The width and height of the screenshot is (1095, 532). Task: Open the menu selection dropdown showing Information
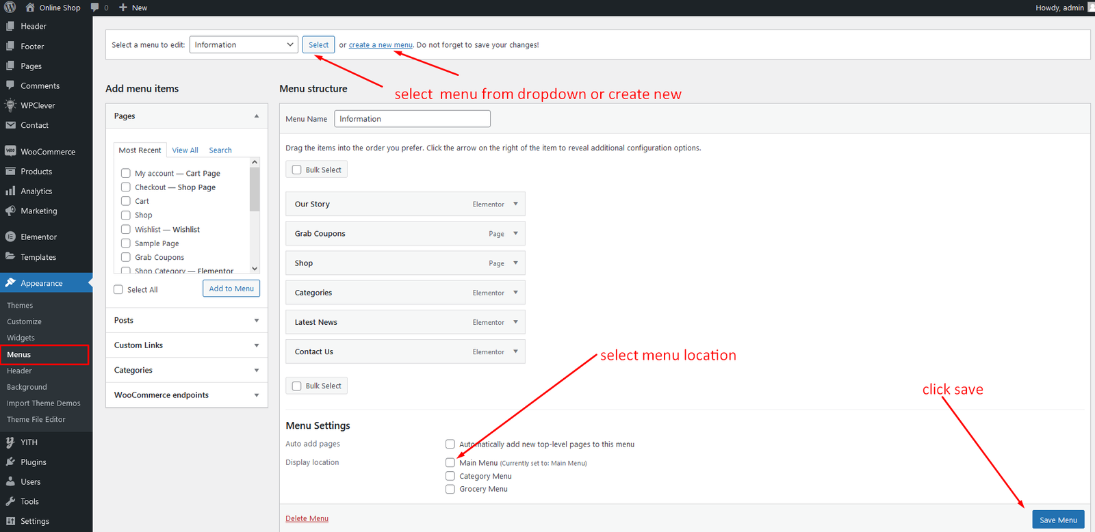[243, 44]
